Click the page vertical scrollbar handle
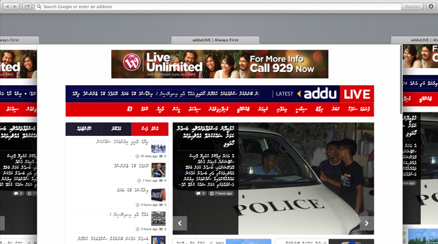Screen dimensions: 438x244 401,79
